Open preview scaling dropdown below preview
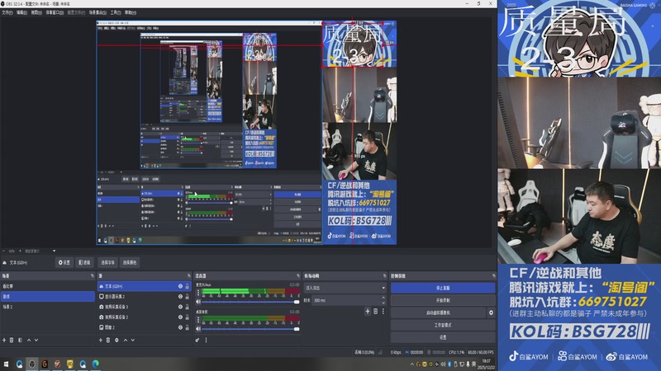This screenshot has width=661, height=371. point(54,251)
